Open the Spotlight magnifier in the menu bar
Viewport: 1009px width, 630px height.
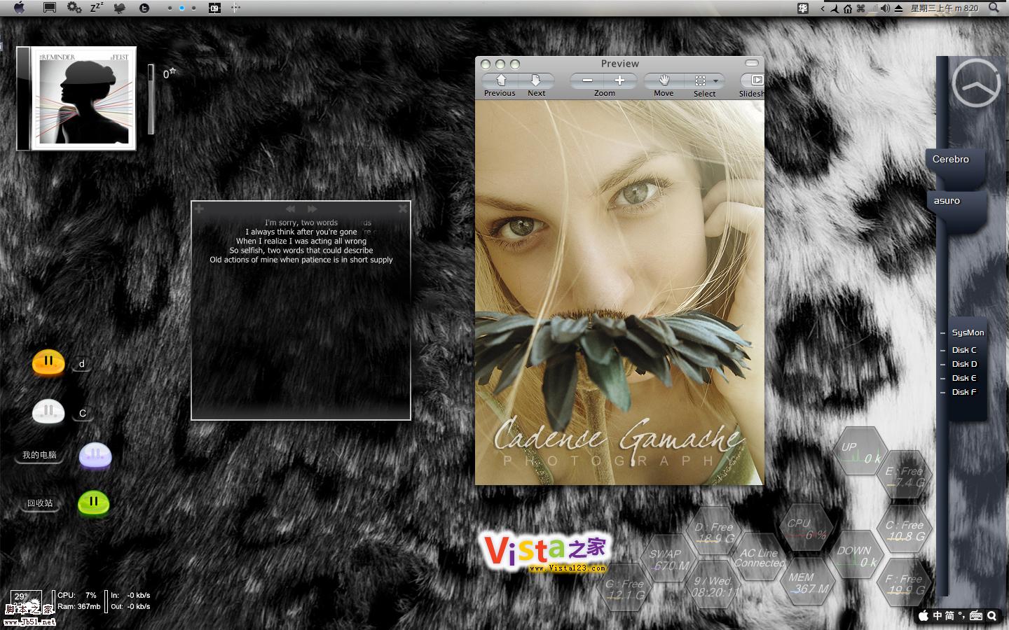click(994, 8)
